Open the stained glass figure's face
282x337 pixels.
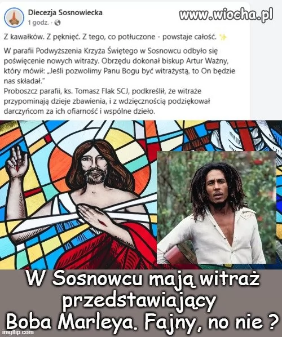pos(94,167)
